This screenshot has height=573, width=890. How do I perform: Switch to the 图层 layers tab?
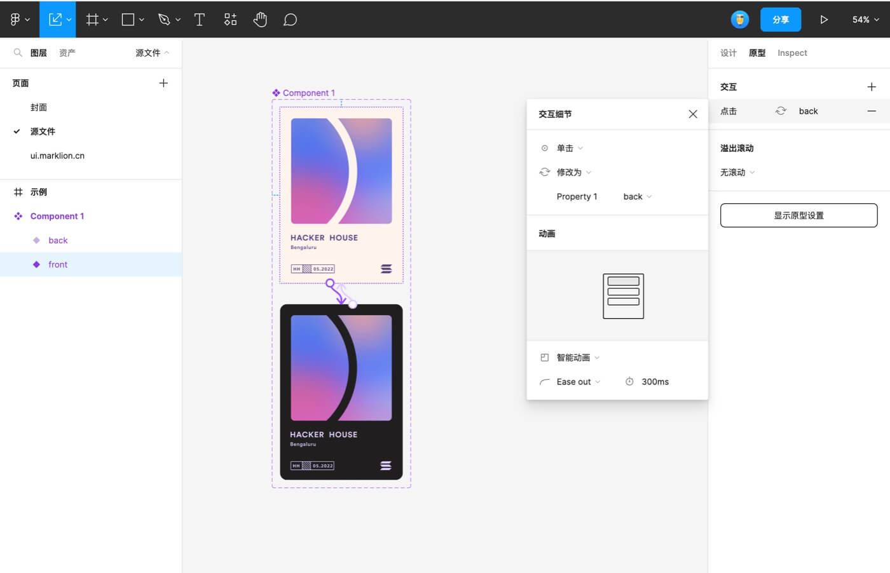39,53
